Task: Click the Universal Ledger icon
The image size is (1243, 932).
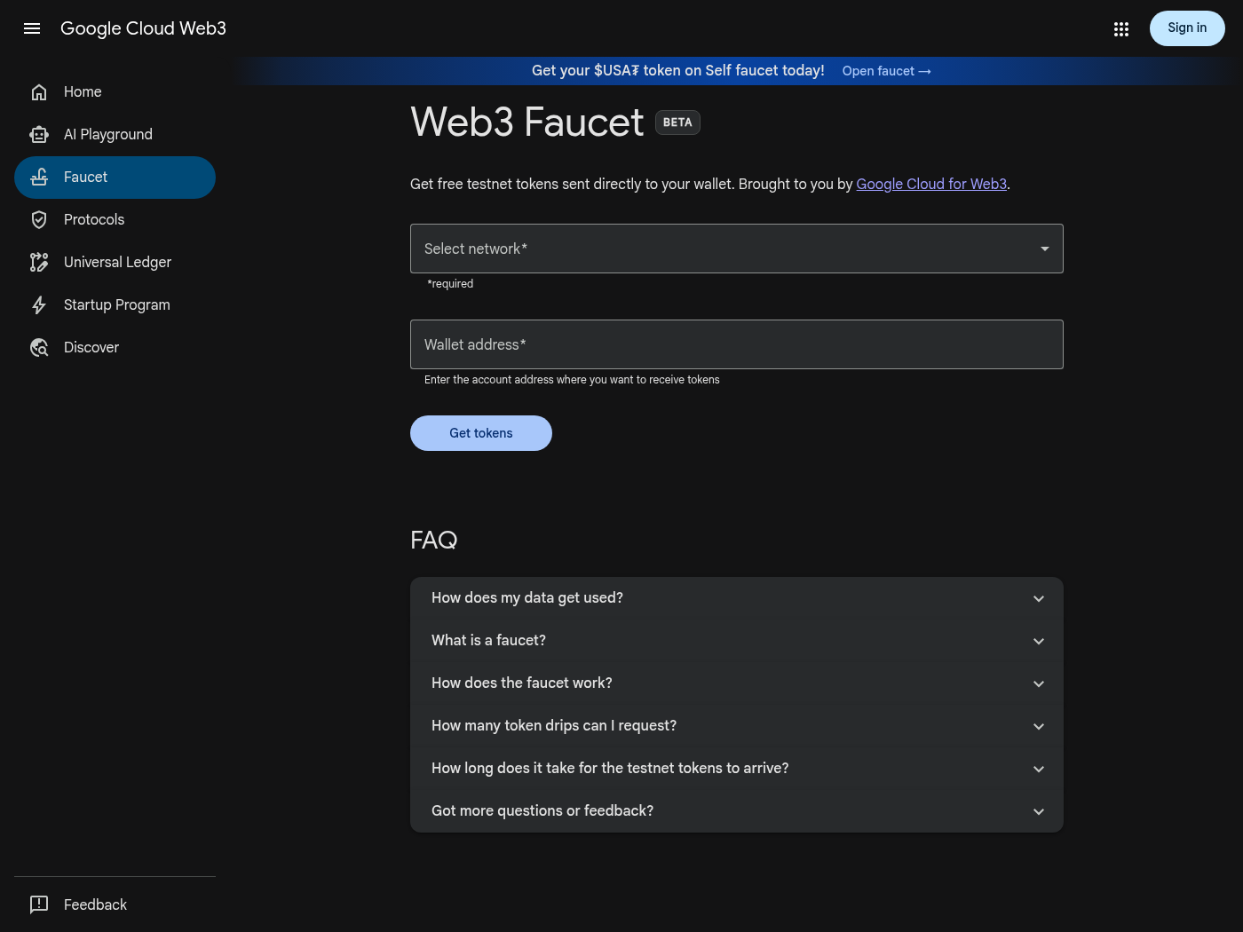Action: [x=39, y=263]
